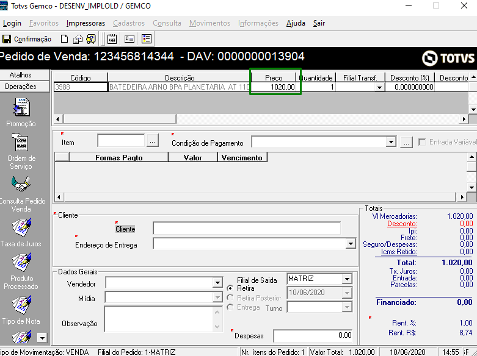Click the Formas Pagto column header
477x356 pixels.
tap(119, 157)
